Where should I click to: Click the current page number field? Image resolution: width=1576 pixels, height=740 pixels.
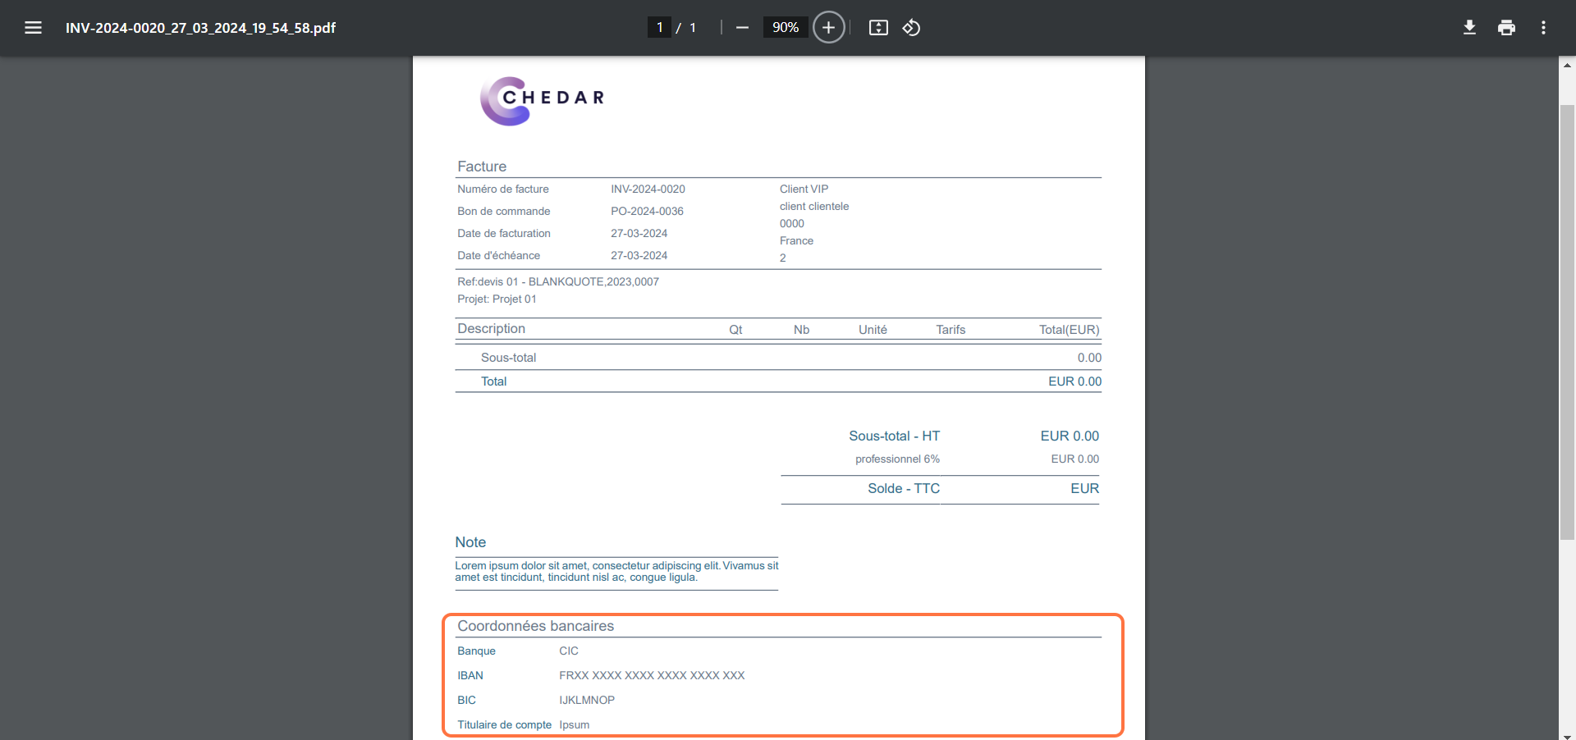click(x=659, y=28)
